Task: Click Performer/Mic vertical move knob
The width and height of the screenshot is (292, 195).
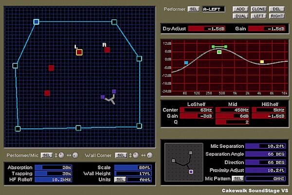Action: tap(61, 155)
